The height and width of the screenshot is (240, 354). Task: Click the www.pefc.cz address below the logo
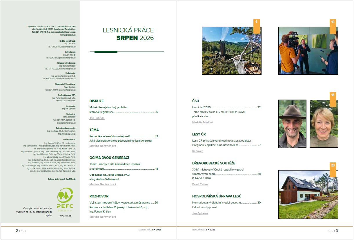(65, 216)
